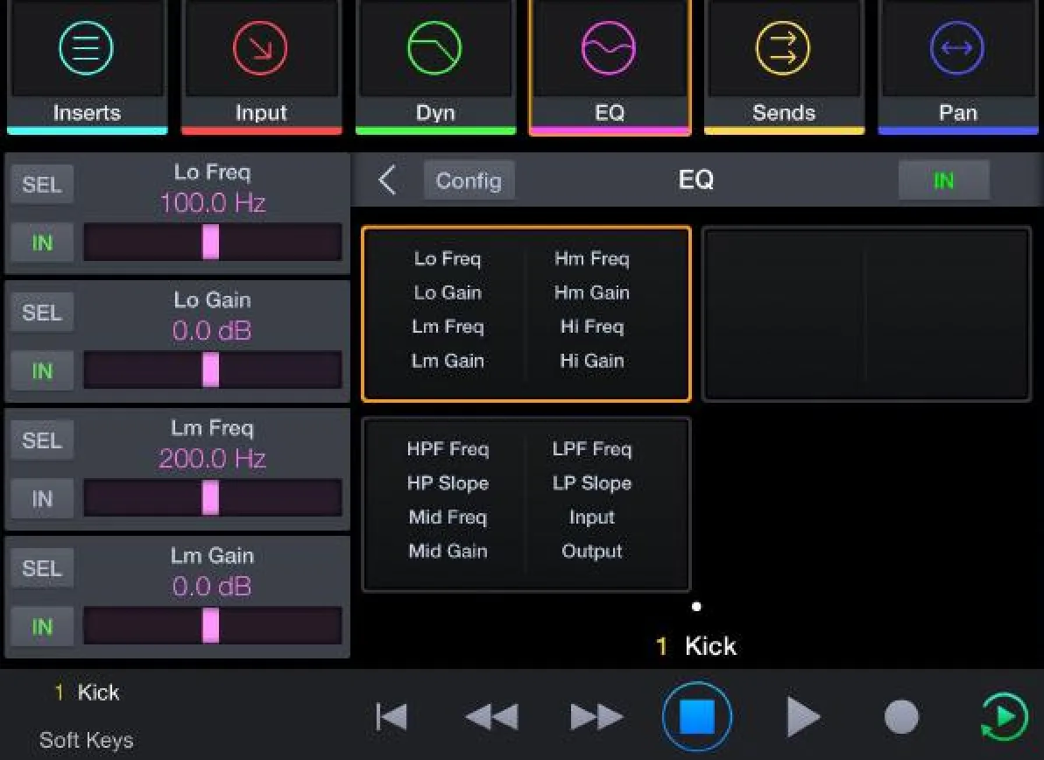This screenshot has width=1044, height=760.
Task: Open the Pan left-right arrow icon
Action: click(957, 48)
